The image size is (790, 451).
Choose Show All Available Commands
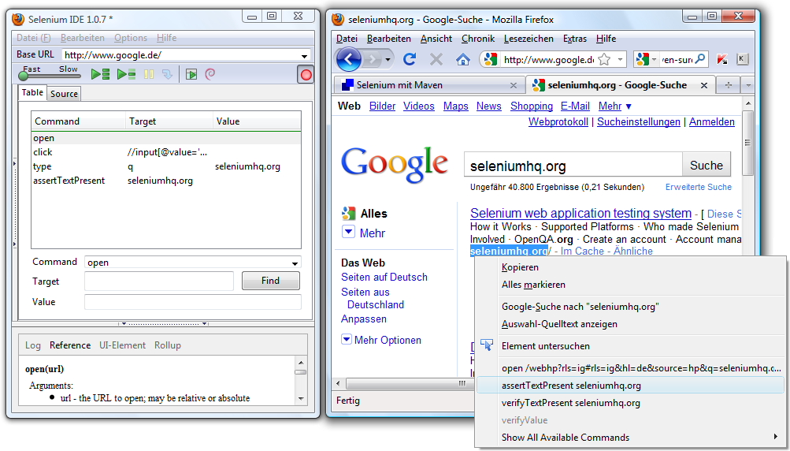(x=566, y=438)
